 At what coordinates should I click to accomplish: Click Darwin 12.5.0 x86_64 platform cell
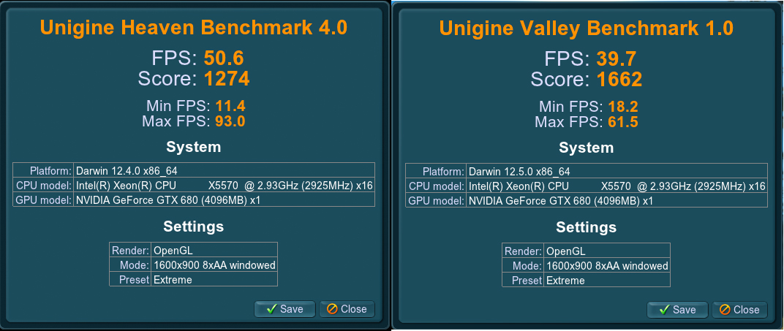coord(617,171)
